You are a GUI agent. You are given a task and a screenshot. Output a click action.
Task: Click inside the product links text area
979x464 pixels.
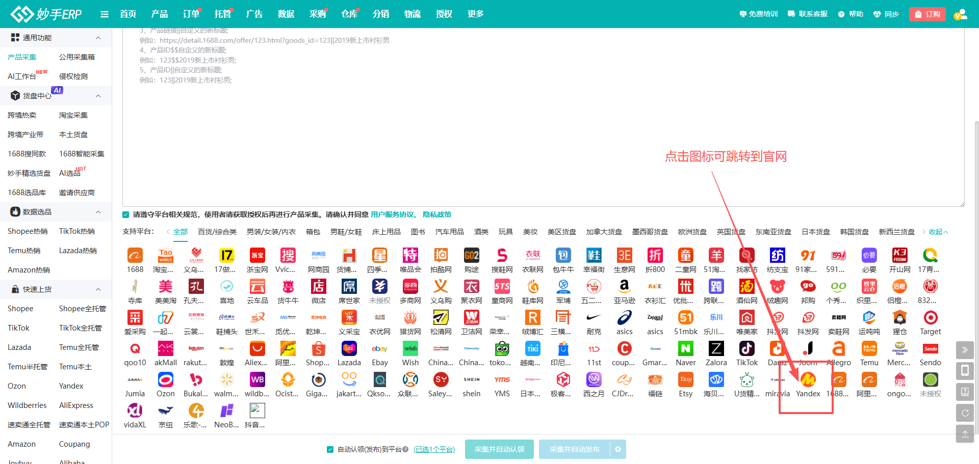coord(544,117)
